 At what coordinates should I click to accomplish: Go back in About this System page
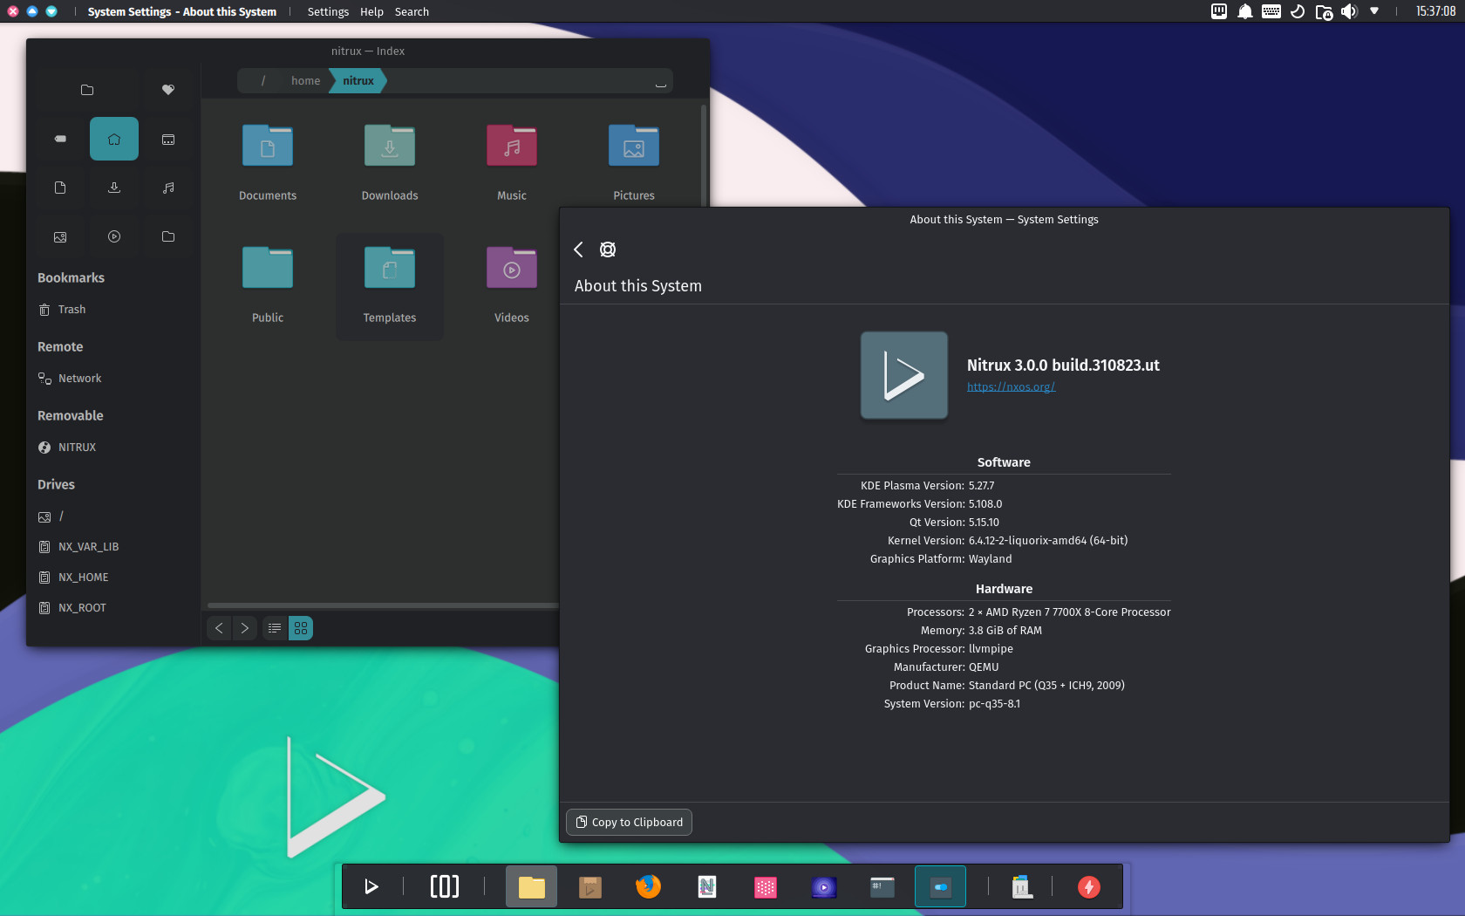578,250
